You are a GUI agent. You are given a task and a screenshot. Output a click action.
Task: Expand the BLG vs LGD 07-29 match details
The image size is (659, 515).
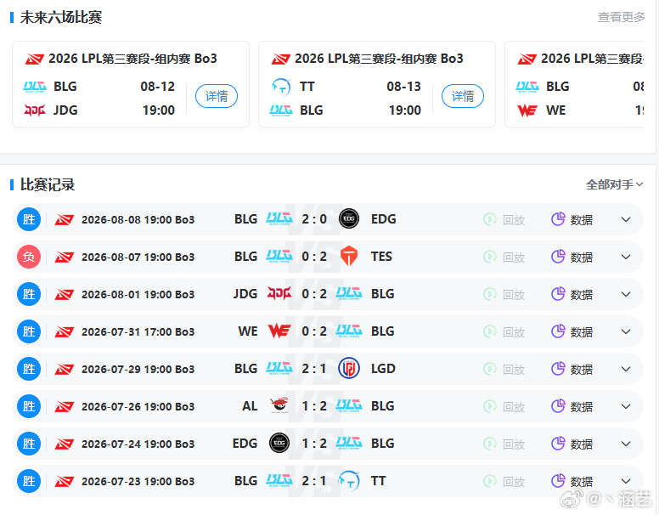(626, 369)
